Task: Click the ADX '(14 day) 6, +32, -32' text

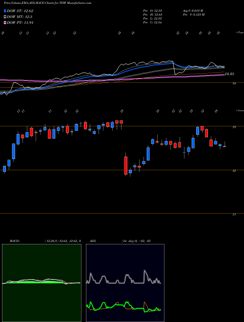Action: tap(136, 241)
